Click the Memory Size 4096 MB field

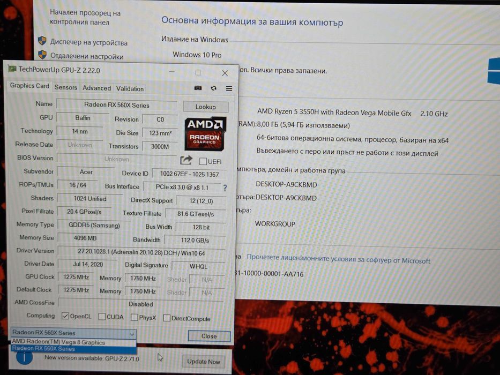(x=85, y=238)
